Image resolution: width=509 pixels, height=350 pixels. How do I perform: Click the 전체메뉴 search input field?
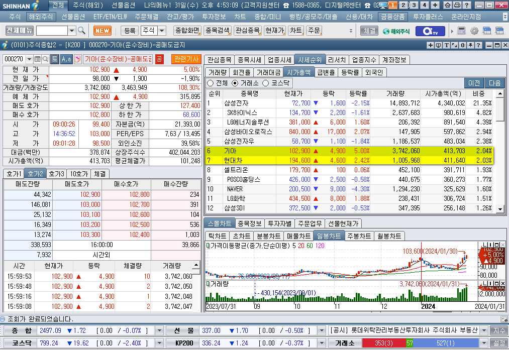(x=52, y=31)
